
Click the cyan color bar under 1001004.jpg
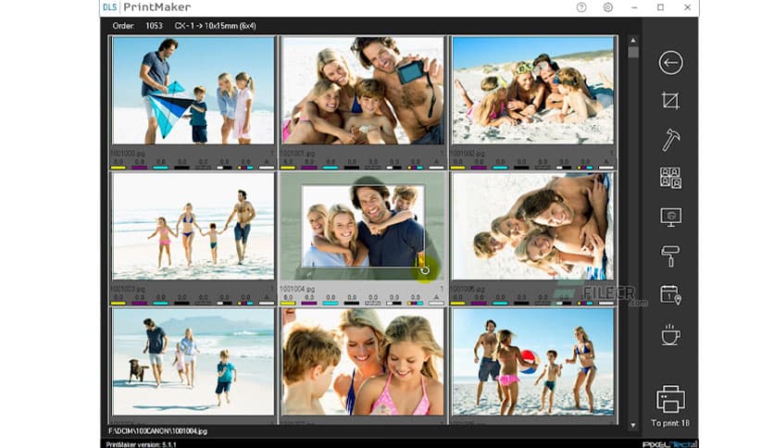pos(331,304)
